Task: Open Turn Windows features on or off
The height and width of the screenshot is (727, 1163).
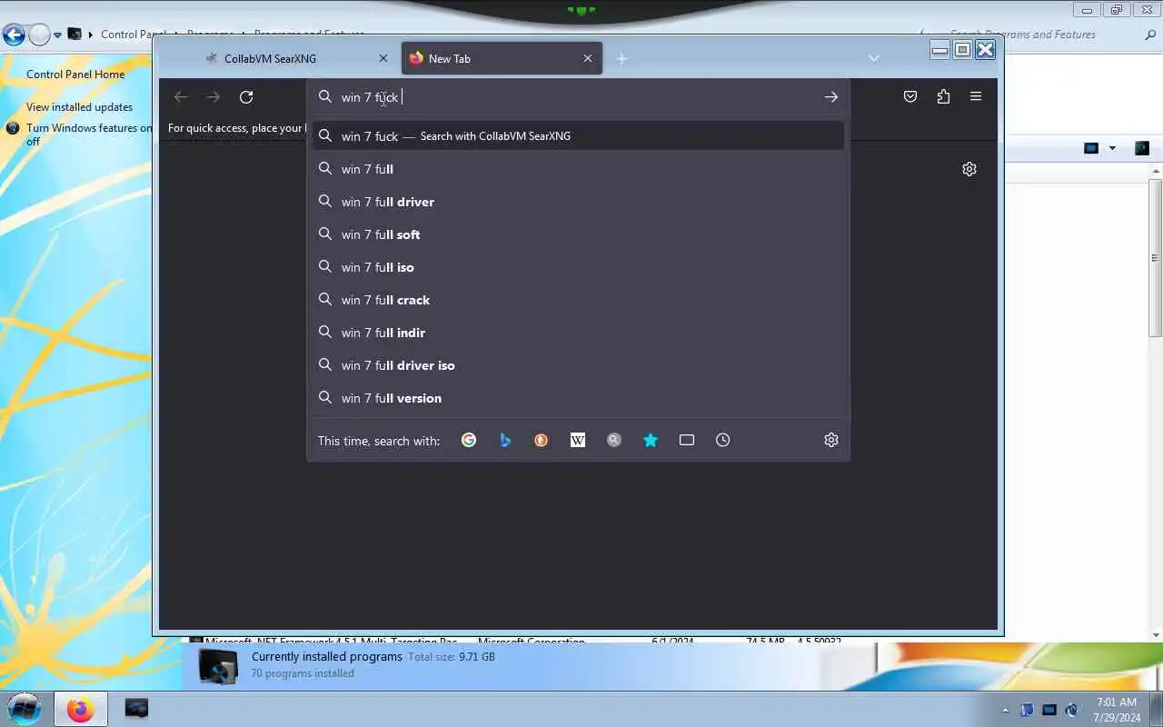Action: (88, 134)
